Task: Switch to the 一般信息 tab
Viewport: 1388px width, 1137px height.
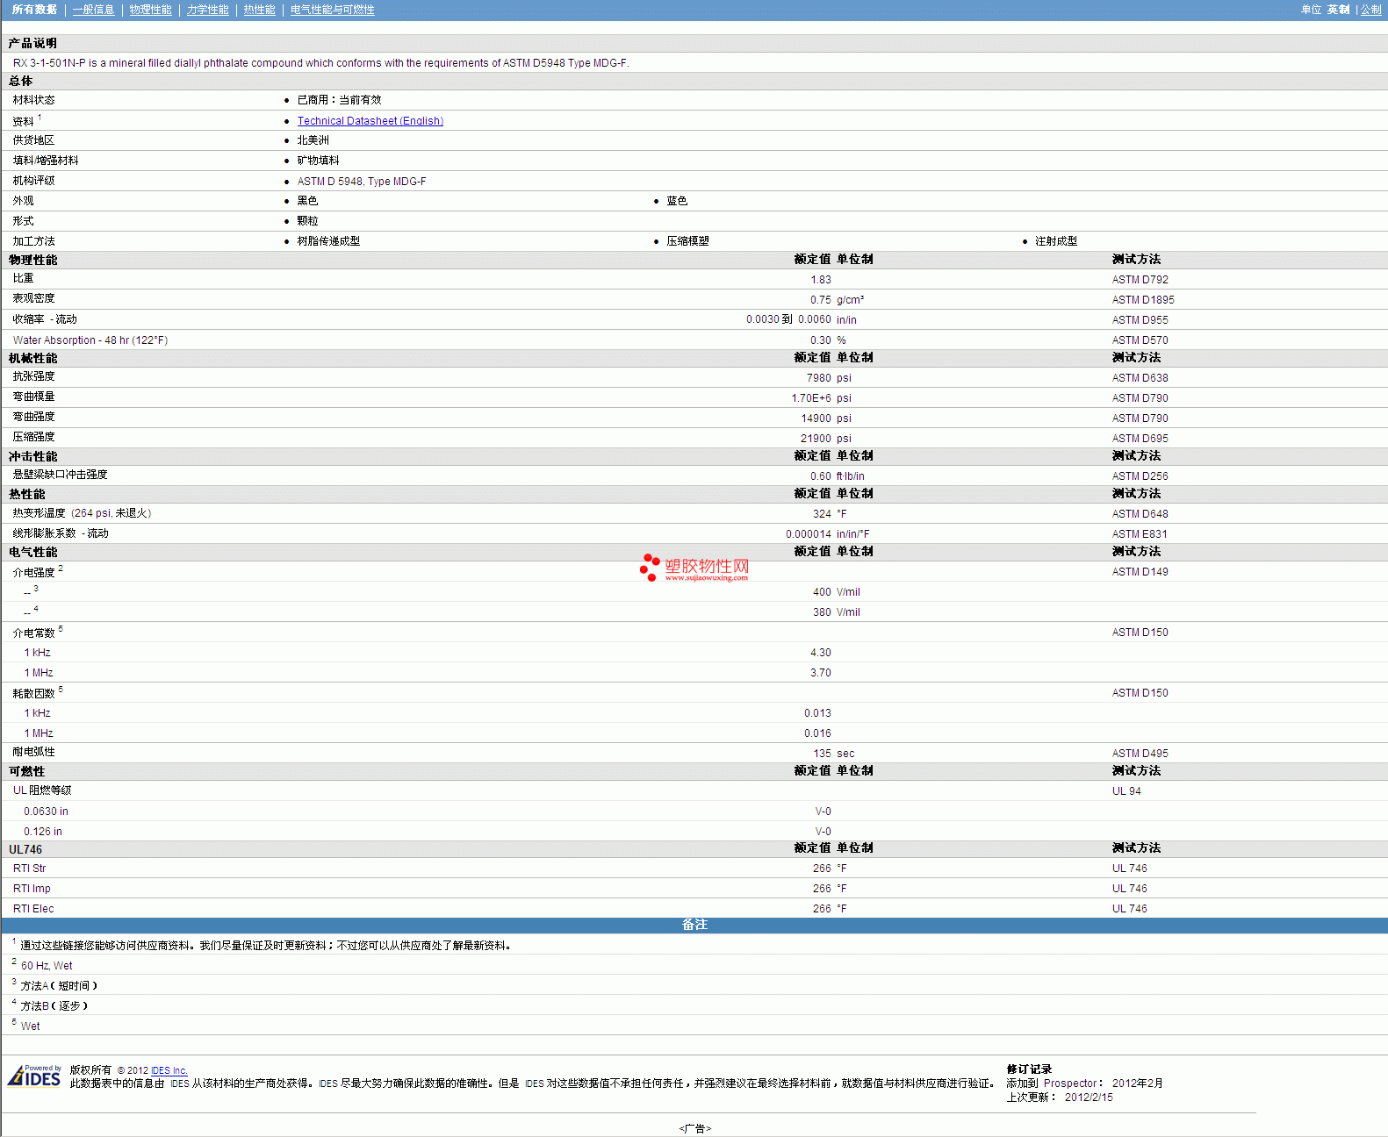Action: pos(93,10)
